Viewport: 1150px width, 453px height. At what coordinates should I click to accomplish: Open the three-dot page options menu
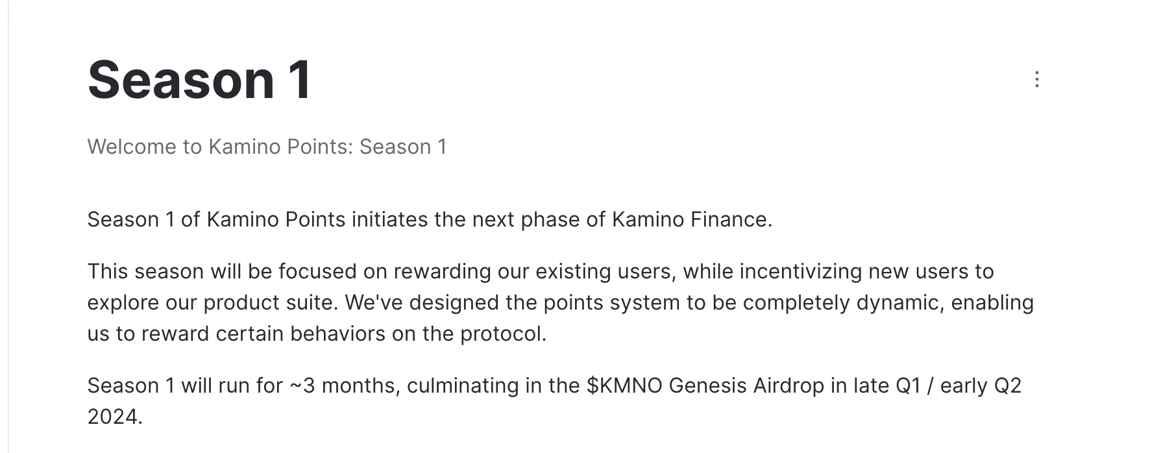click(x=1037, y=79)
